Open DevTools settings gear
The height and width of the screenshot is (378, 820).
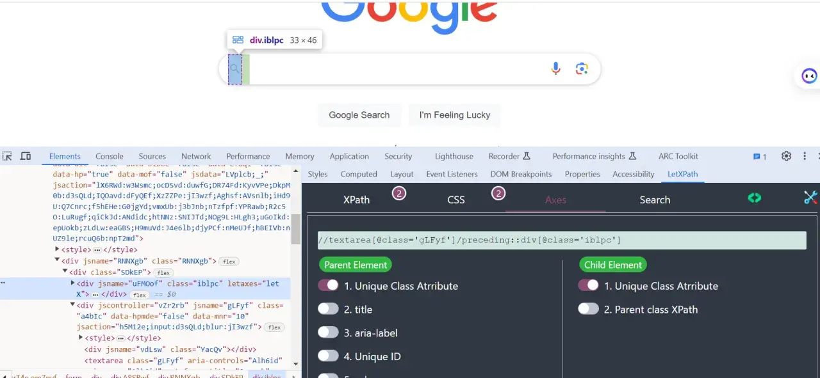(786, 156)
